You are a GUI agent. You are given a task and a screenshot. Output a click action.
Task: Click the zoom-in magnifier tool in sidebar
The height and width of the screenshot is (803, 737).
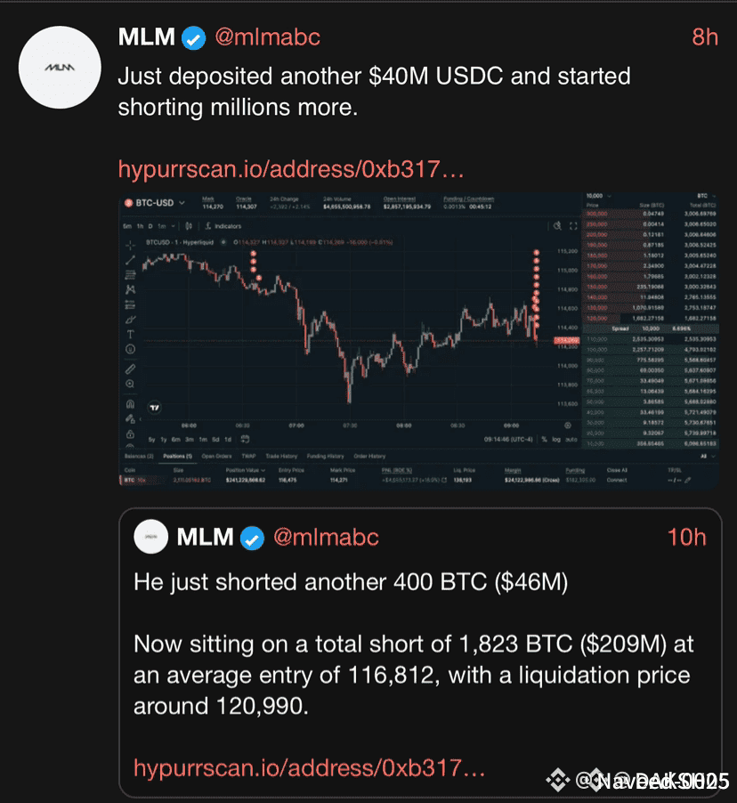point(131,383)
